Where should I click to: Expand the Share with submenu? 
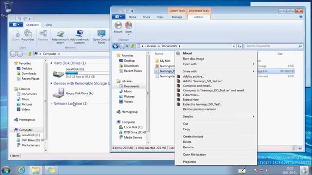pos(253,71)
